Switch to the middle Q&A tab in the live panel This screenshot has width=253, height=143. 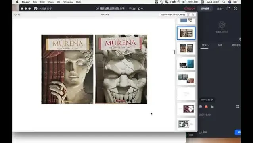(220, 45)
